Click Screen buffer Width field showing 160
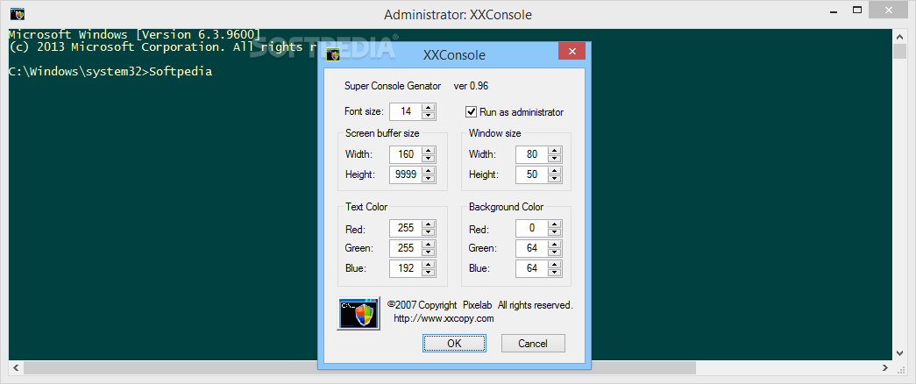Viewport: 916px width, 384px height. (407, 155)
